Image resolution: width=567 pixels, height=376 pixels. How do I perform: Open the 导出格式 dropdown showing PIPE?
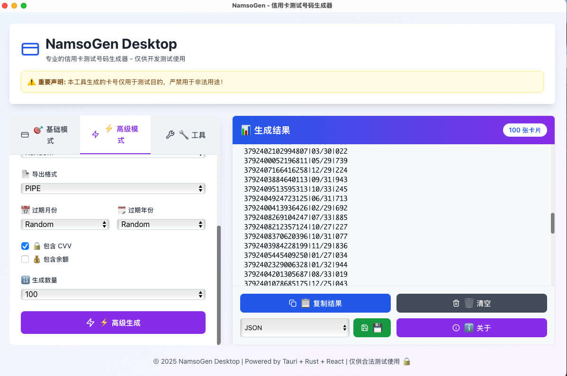[x=113, y=188]
